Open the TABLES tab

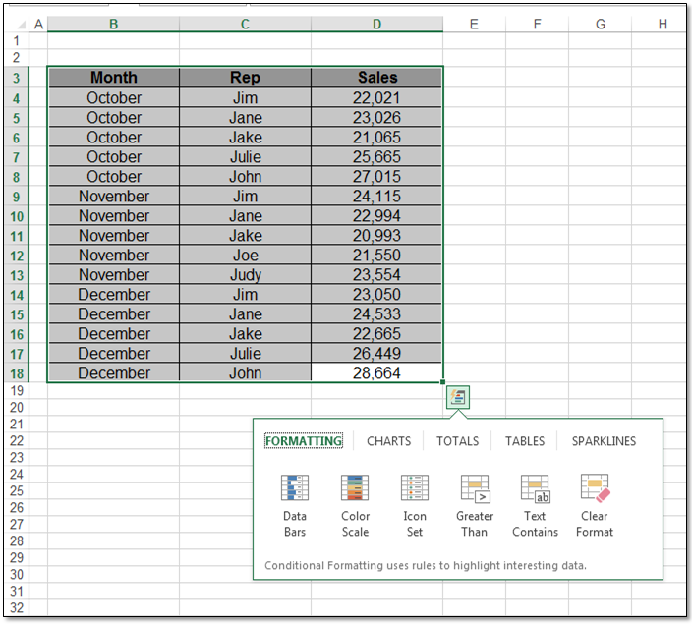pyautogui.click(x=525, y=441)
